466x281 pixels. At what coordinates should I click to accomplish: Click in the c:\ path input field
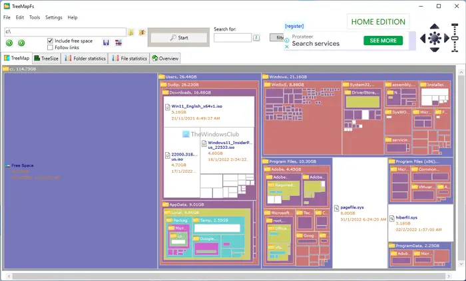click(x=65, y=32)
